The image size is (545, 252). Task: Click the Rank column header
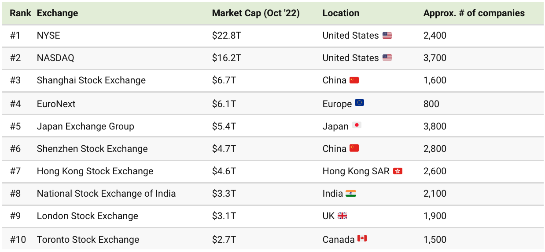point(21,13)
